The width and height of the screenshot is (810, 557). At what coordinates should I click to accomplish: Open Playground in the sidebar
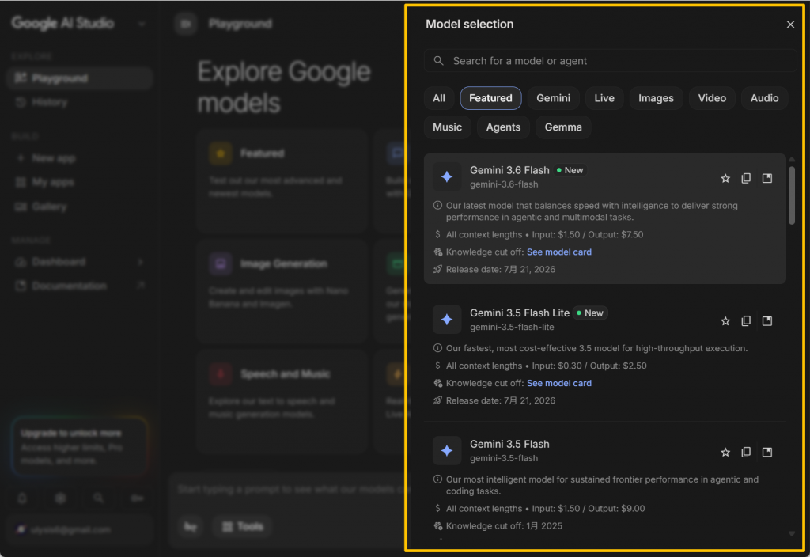(x=80, y=78)
